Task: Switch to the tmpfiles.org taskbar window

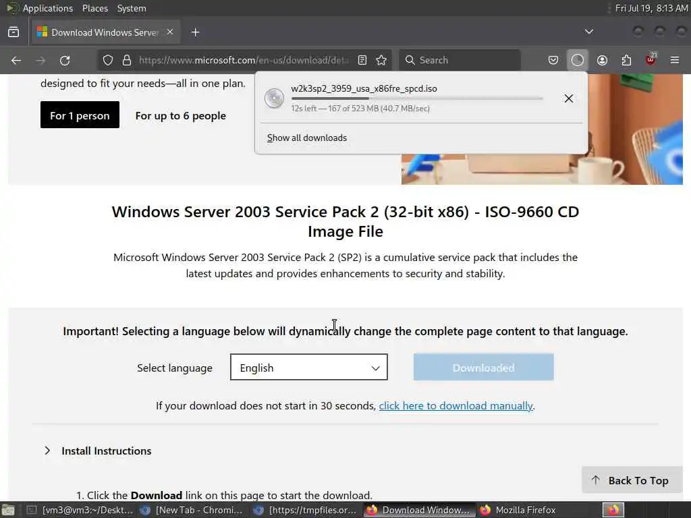Action: [x=306, y=510]
